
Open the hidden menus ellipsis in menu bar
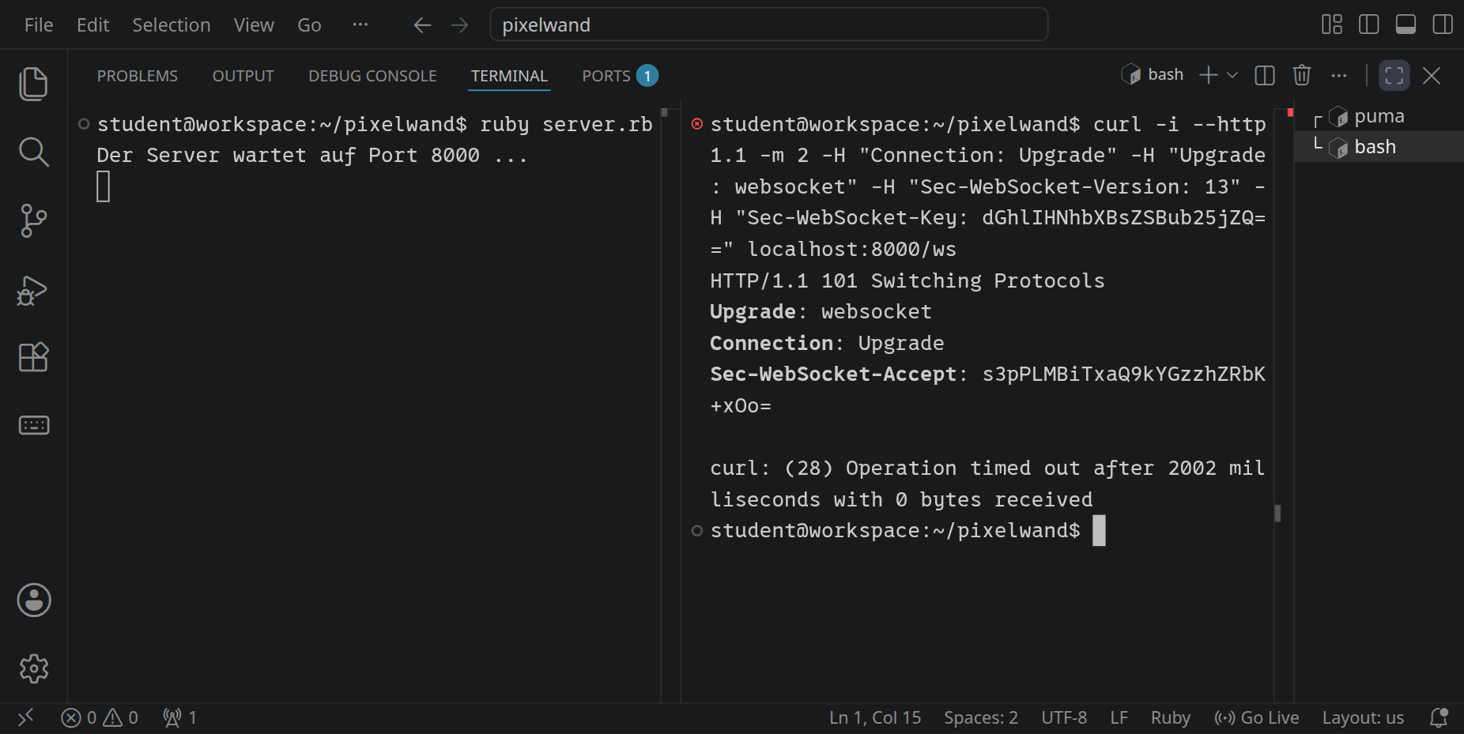[360, 24]
